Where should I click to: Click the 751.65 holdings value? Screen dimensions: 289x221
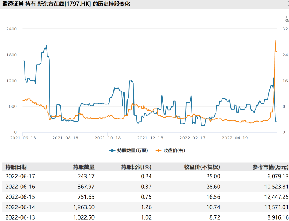pos(86,197)
